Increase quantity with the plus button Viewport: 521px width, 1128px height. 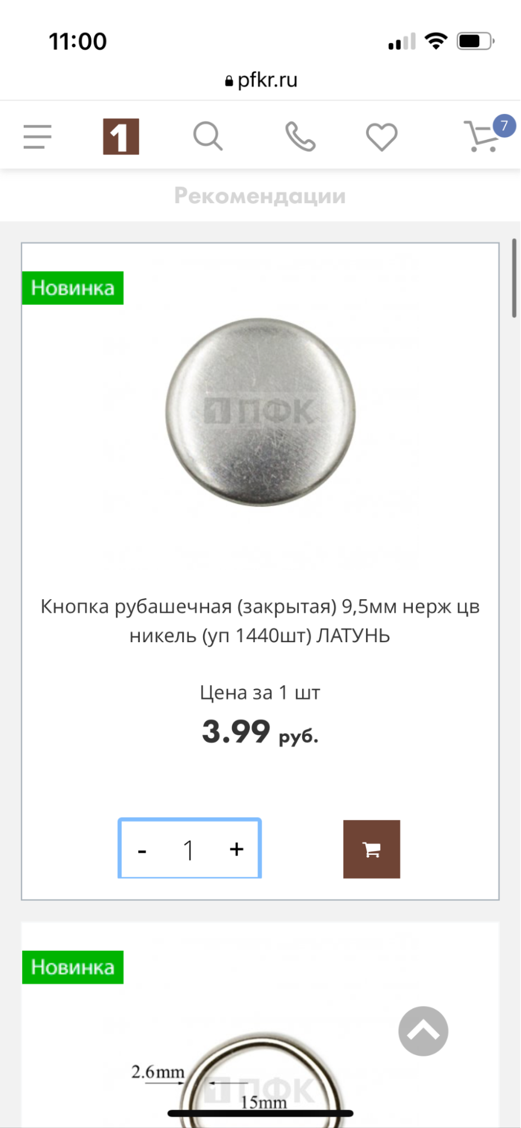[x=237, y=849]
